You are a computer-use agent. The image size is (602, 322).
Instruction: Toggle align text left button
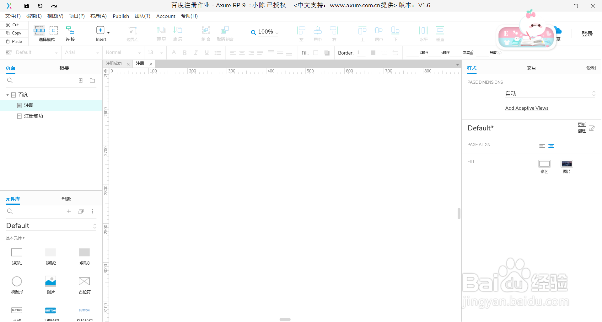[x=233, y=53]
